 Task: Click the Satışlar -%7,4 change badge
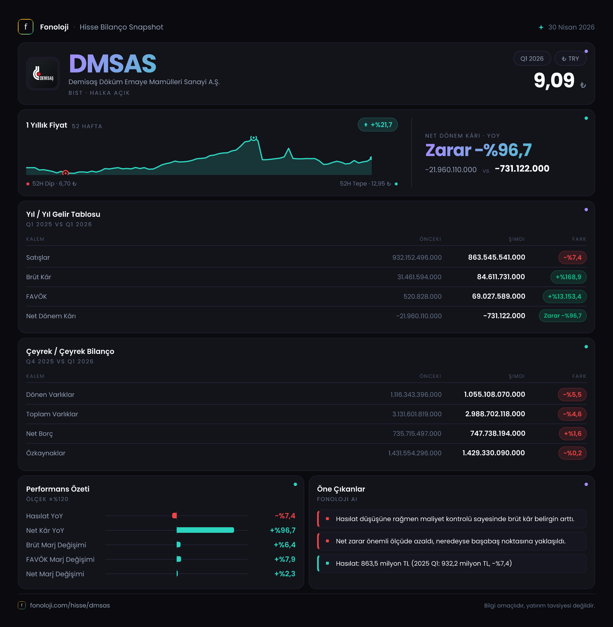572,257
